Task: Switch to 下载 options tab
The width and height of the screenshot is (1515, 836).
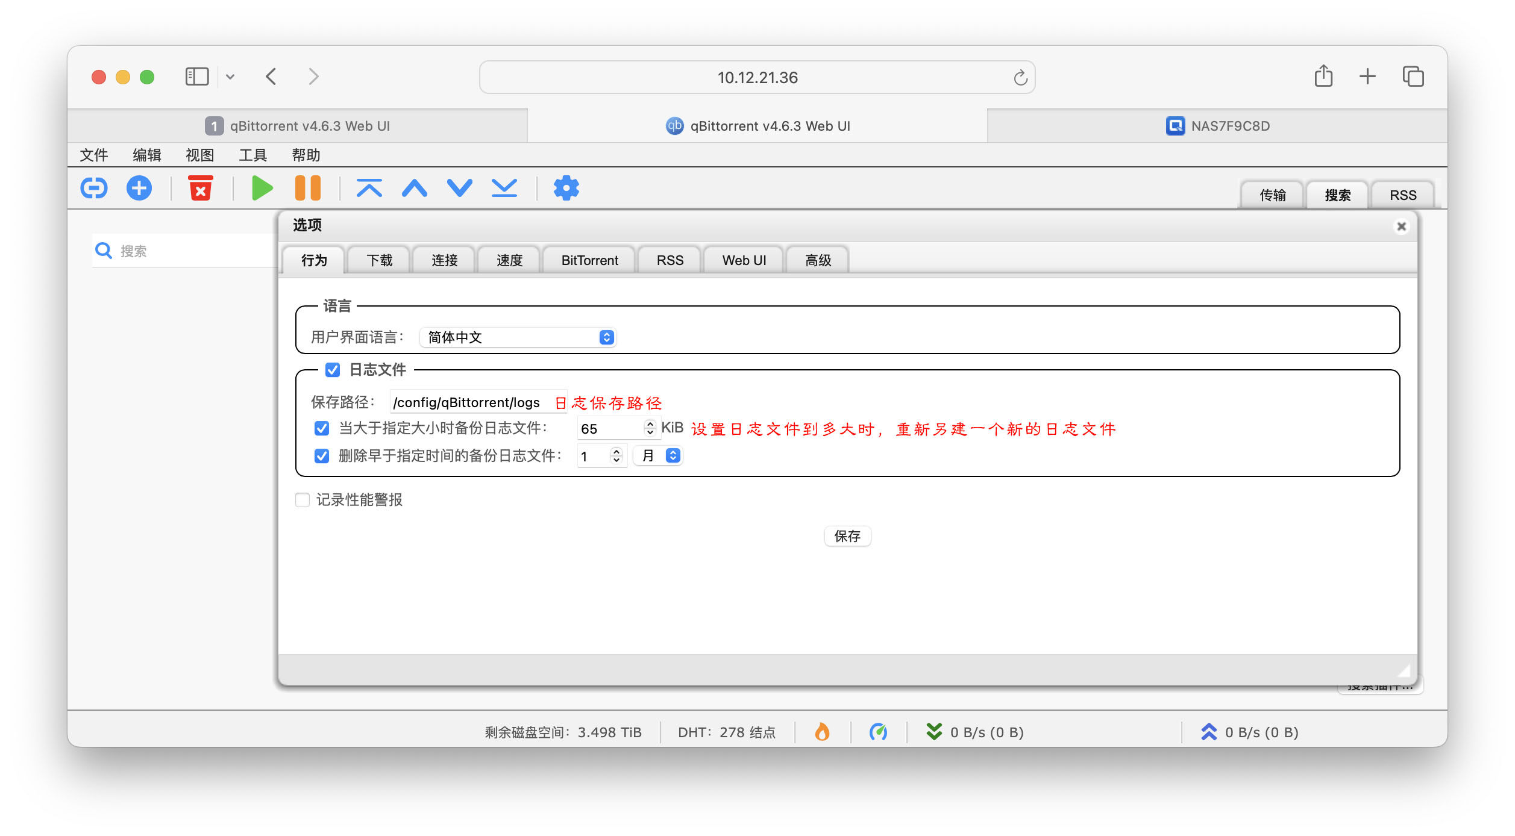Action: [380, 260]
